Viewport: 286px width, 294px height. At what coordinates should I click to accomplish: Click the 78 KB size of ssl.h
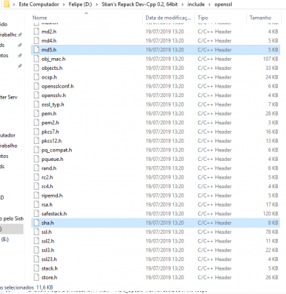[272, 232]
